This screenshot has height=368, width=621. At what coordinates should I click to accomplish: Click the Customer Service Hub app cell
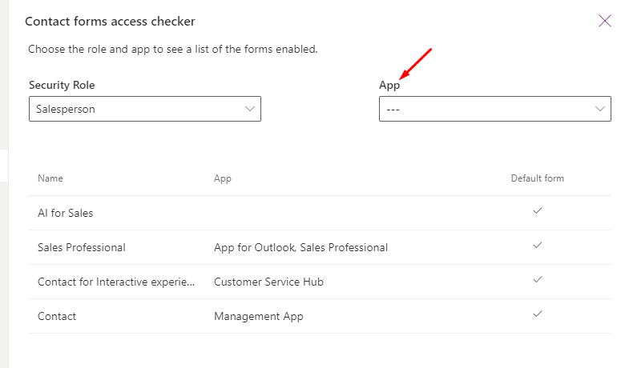269,282
